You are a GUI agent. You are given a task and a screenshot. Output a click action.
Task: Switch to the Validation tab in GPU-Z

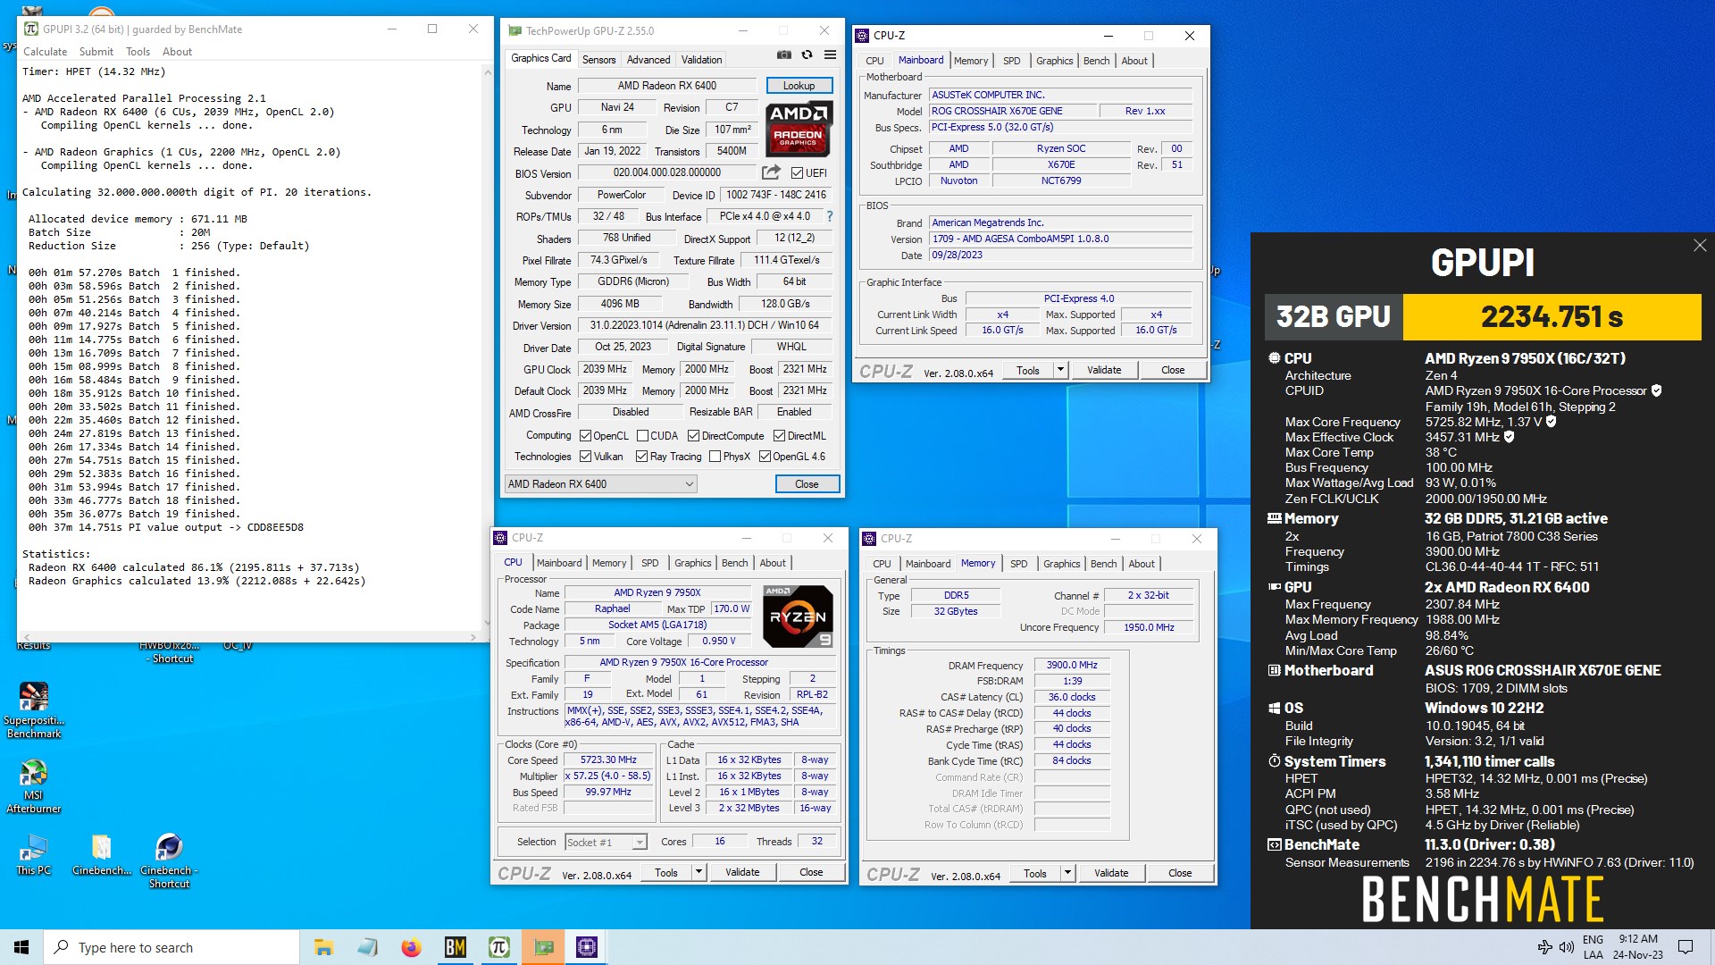[701, 60]
